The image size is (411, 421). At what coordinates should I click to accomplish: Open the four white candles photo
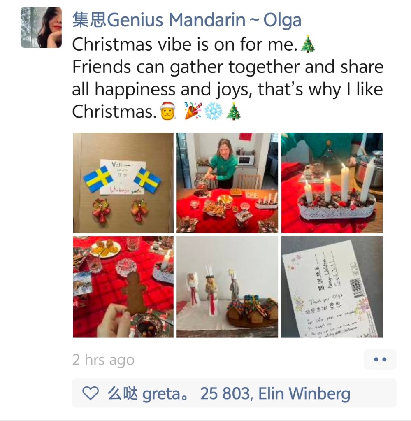point(332,183)
